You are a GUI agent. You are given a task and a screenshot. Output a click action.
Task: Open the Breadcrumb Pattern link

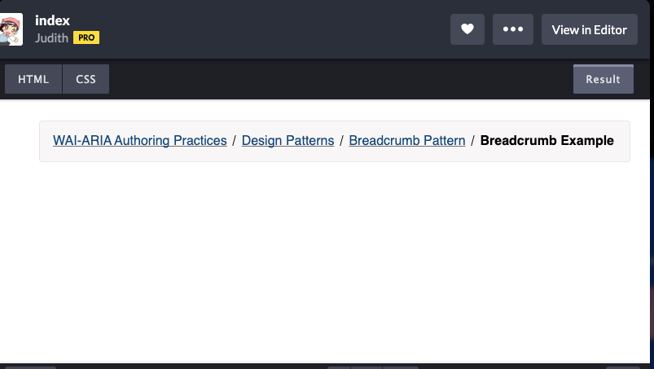407,140
